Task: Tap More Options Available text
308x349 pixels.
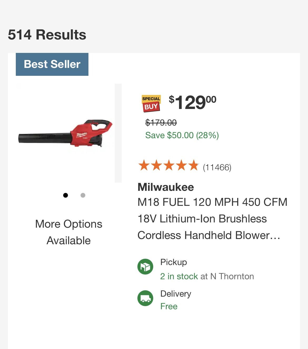Action: click(x=69, y=232)
